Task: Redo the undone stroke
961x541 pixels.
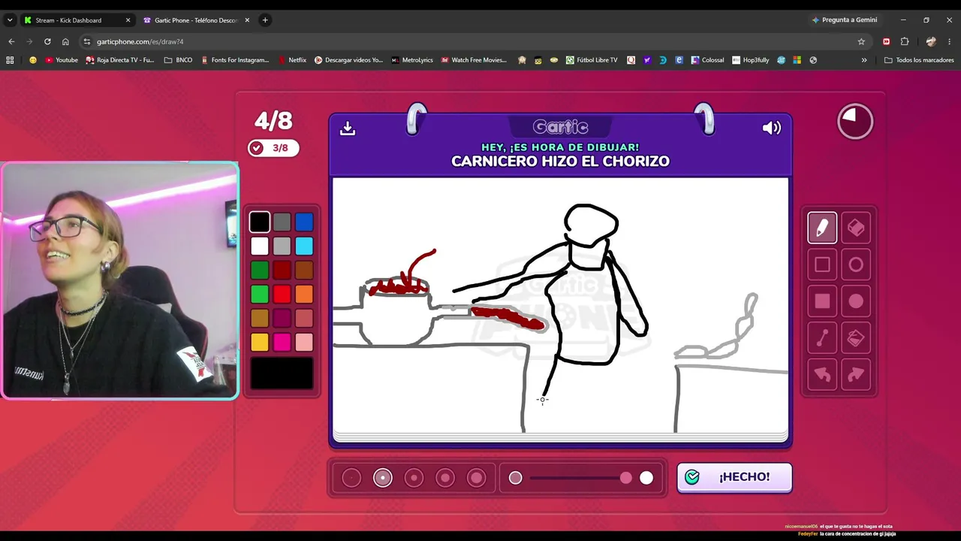Action: tap(856, 375)
